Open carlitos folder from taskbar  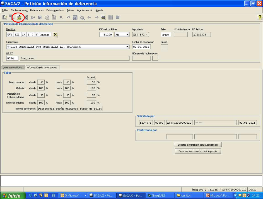point(188,195)
